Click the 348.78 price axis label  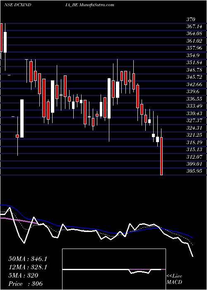click(x=194, y=70)
